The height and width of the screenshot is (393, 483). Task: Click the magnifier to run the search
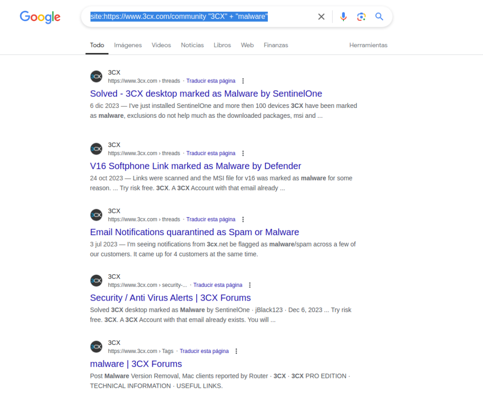tap(379, 16)
